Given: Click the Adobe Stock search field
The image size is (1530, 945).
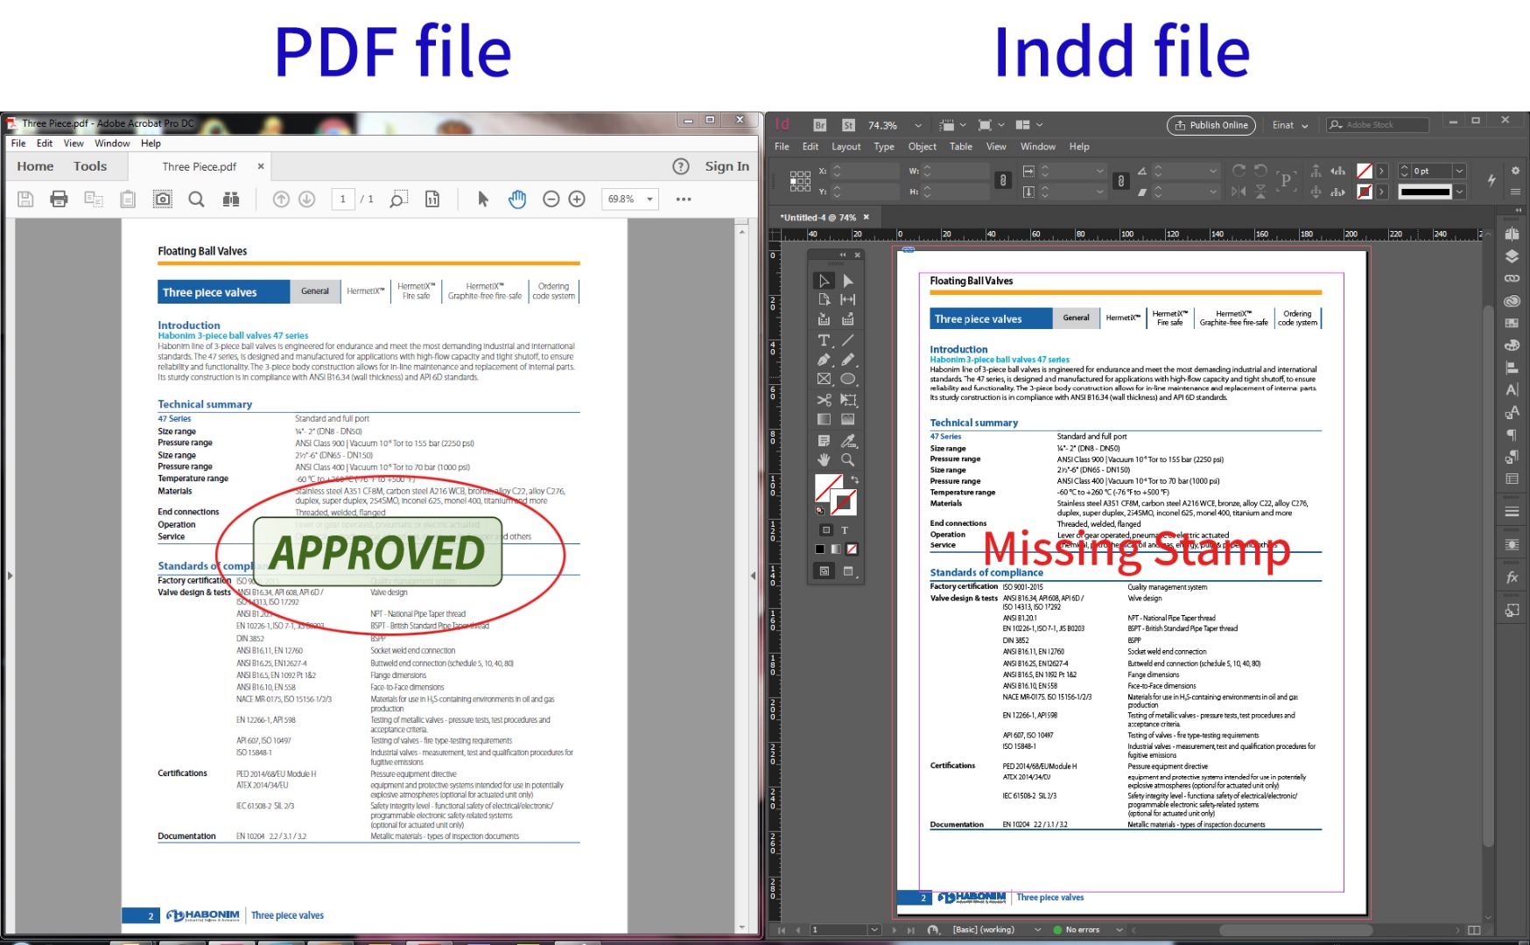Looking at the screenshot, I should coord(1378,125).
